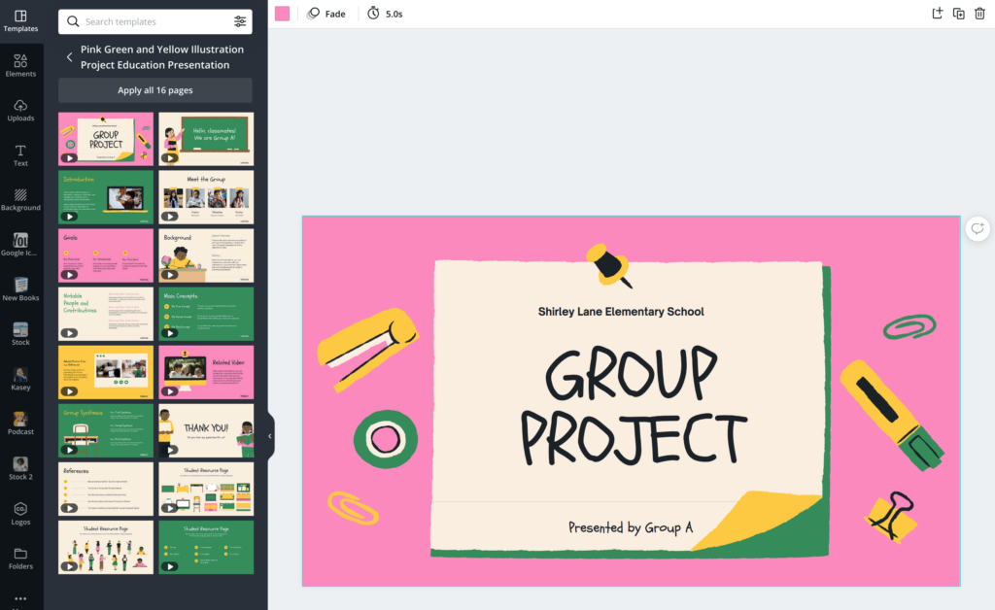
Task: Click the Folders icon in the sidebar
Action: [x=20, y=559]
